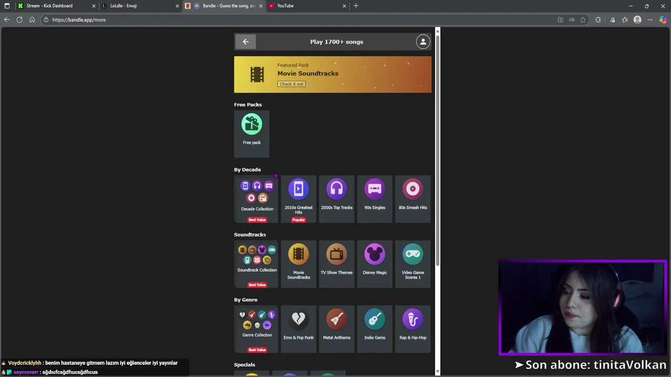Image resolution: width=671 pixels, height=377 pixels.
Task: Open the browser profile avatar
Action: [x=637, y=20]
